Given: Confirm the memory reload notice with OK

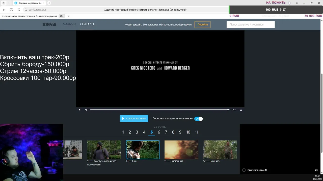Looking at the screenshot, I should pyautogui.click(x=62, y=16).
